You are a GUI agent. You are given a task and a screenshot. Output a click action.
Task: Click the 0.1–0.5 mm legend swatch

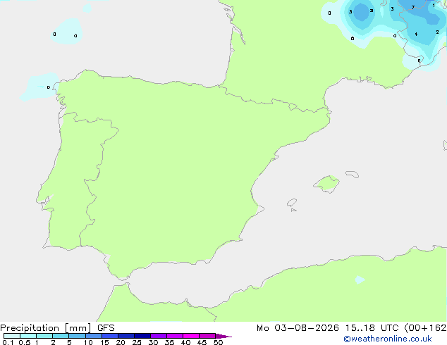click(x=12, y=336)
